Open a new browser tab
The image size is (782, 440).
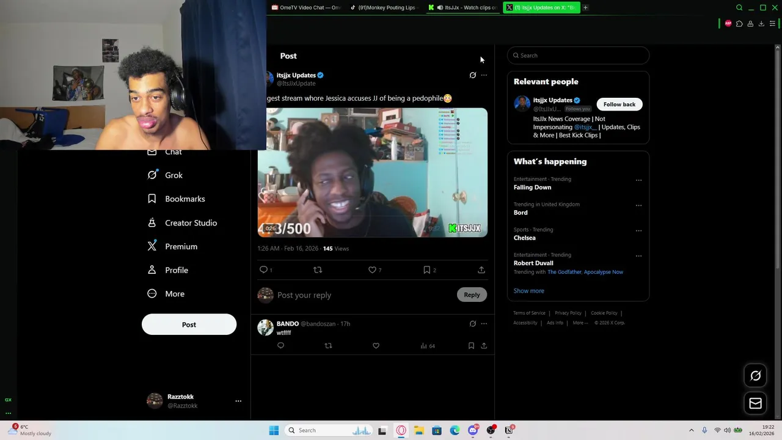pyautogui.click(x=585, y=7)
